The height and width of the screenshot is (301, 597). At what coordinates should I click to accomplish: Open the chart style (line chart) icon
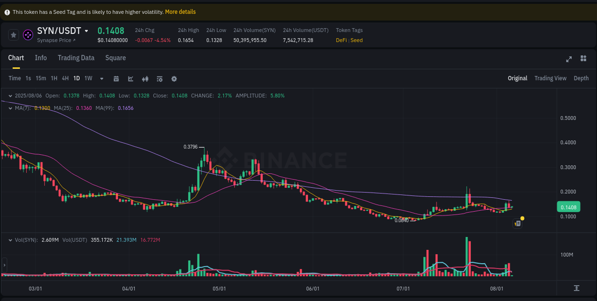pos(130,78)
